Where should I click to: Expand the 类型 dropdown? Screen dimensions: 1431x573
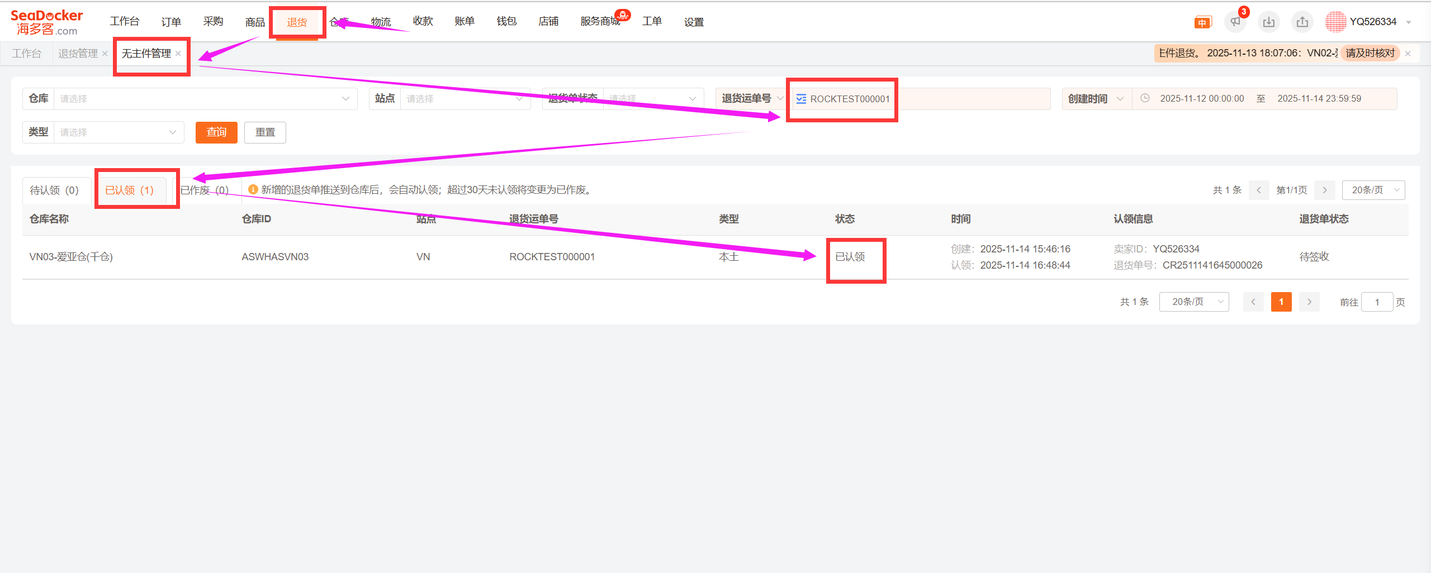coord(118,132)
